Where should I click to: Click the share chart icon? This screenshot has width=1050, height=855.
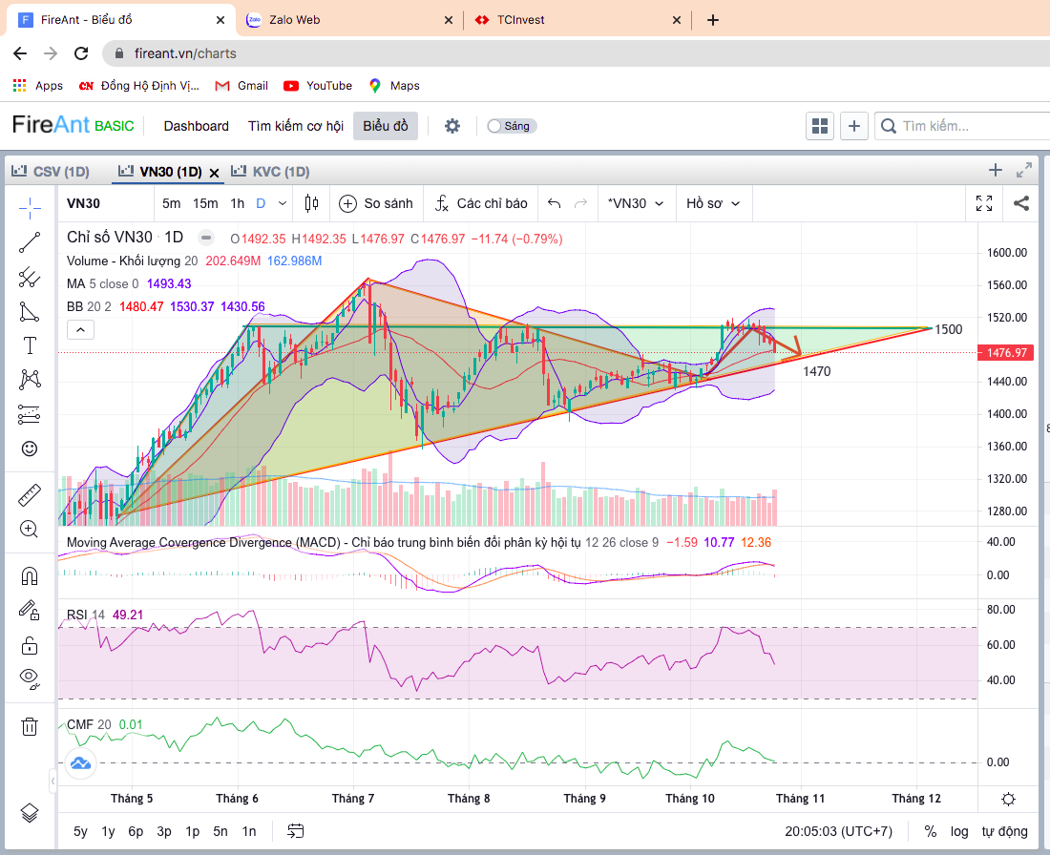click(x=1020, y=203)
